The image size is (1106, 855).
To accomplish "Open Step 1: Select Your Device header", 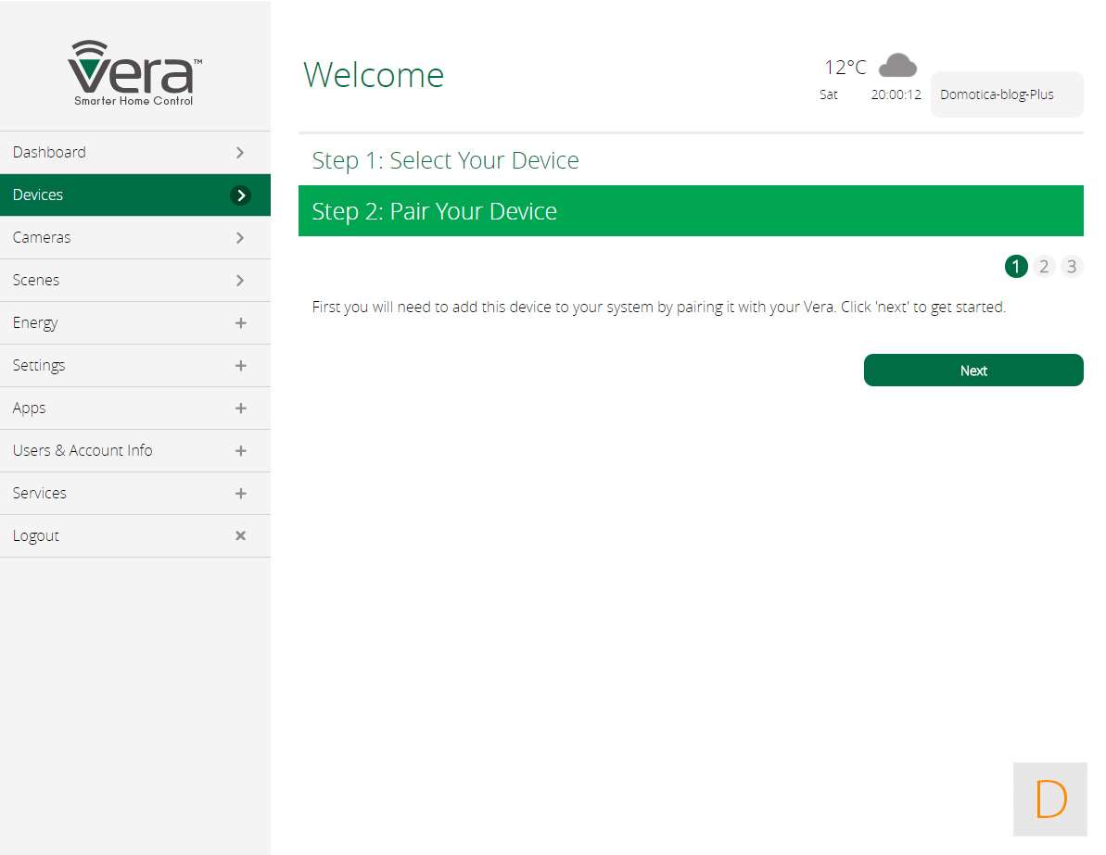I will [x=445, y=160].
